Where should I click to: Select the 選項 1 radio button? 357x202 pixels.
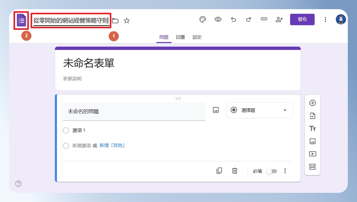[66, 130]
